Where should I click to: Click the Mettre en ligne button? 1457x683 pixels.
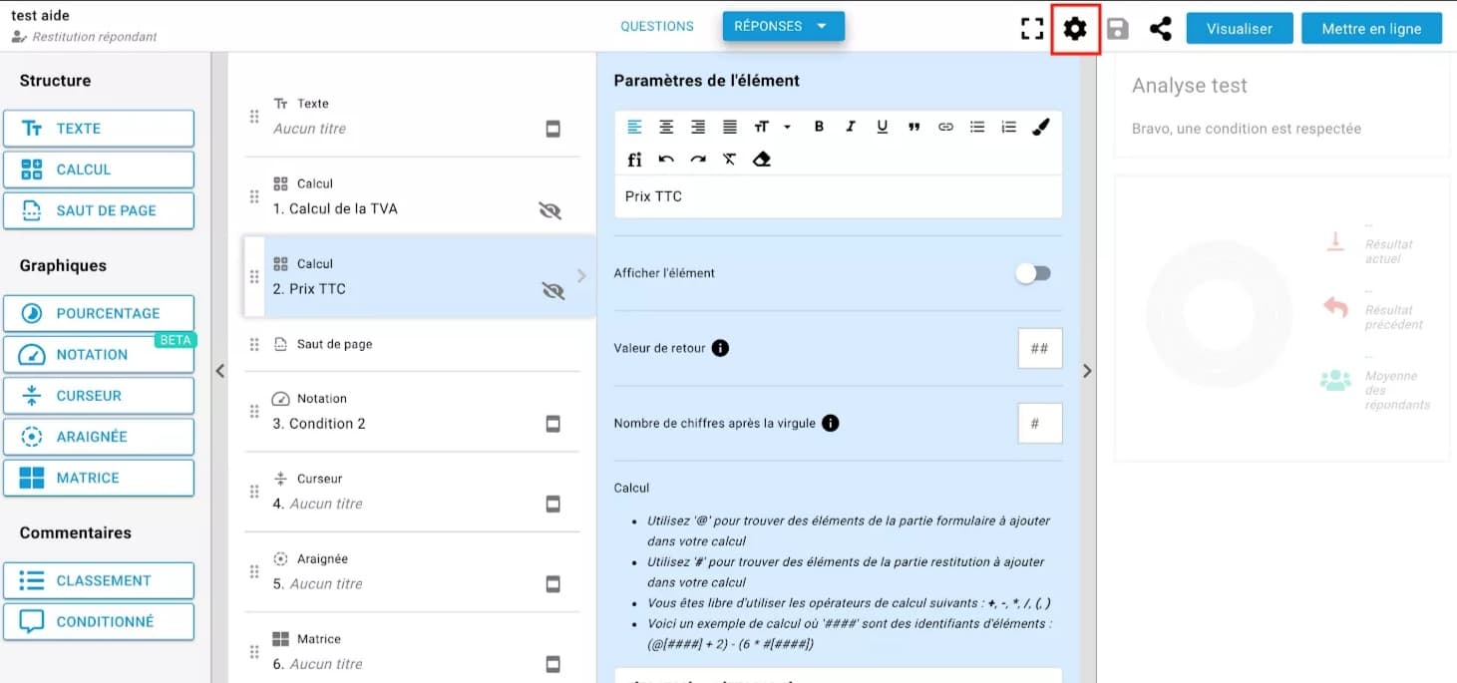(1371, 29)
